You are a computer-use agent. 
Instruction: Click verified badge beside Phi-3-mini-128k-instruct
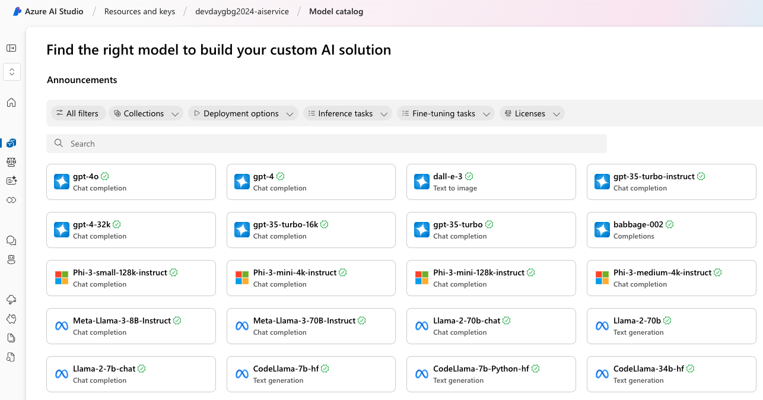point(531,272)
